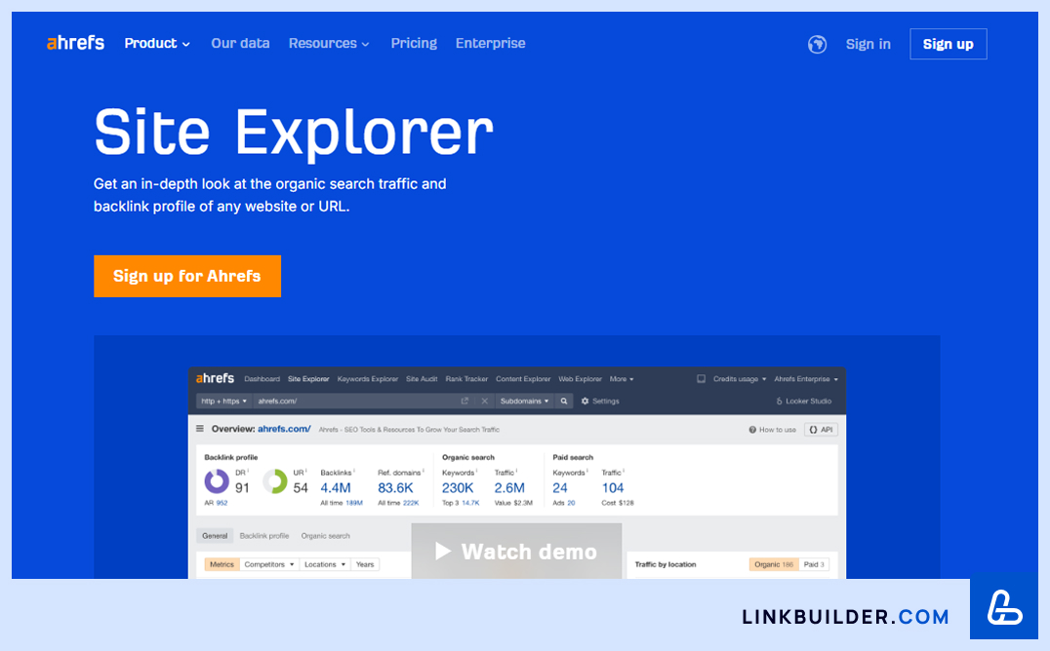
Task: Click the 104 paid Traffic value
Action: (613, 487)
